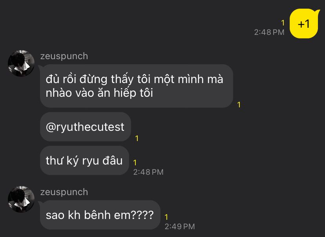Click unread count beside the "ăn hiếp tôi" message
325x237 pixels.
pyautogui.click(x=239, y=105)
